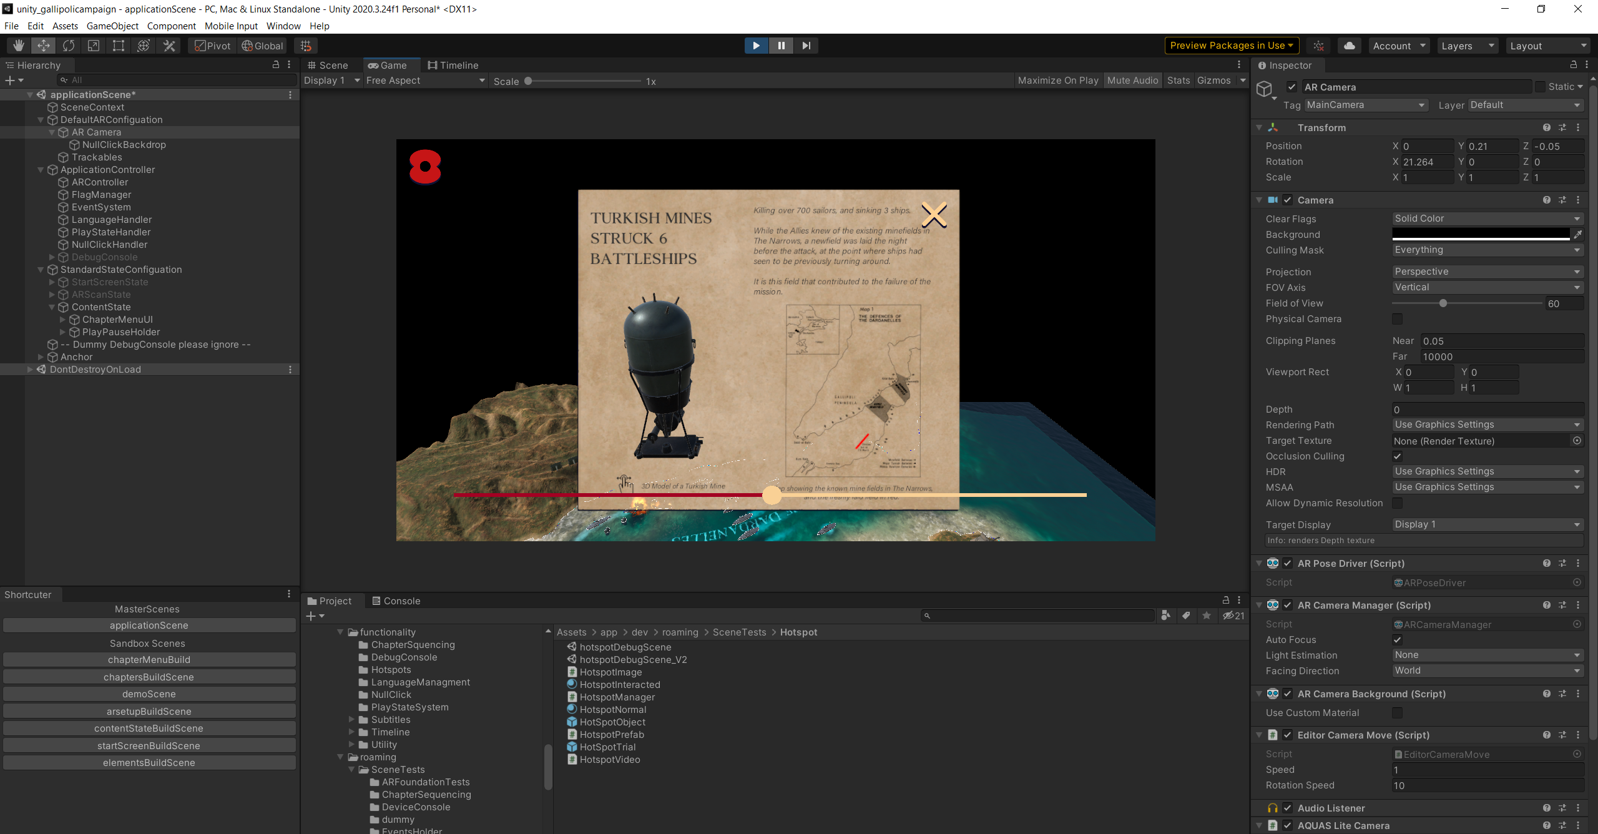Viewport: 1598px width, 834px height.
Task: Click the demoScene shortcut button
Action: (149, 694)
